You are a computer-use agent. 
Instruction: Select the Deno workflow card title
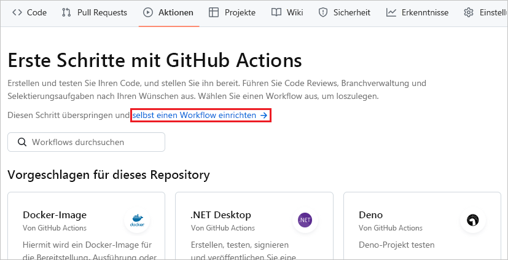(x=370, y=215)
